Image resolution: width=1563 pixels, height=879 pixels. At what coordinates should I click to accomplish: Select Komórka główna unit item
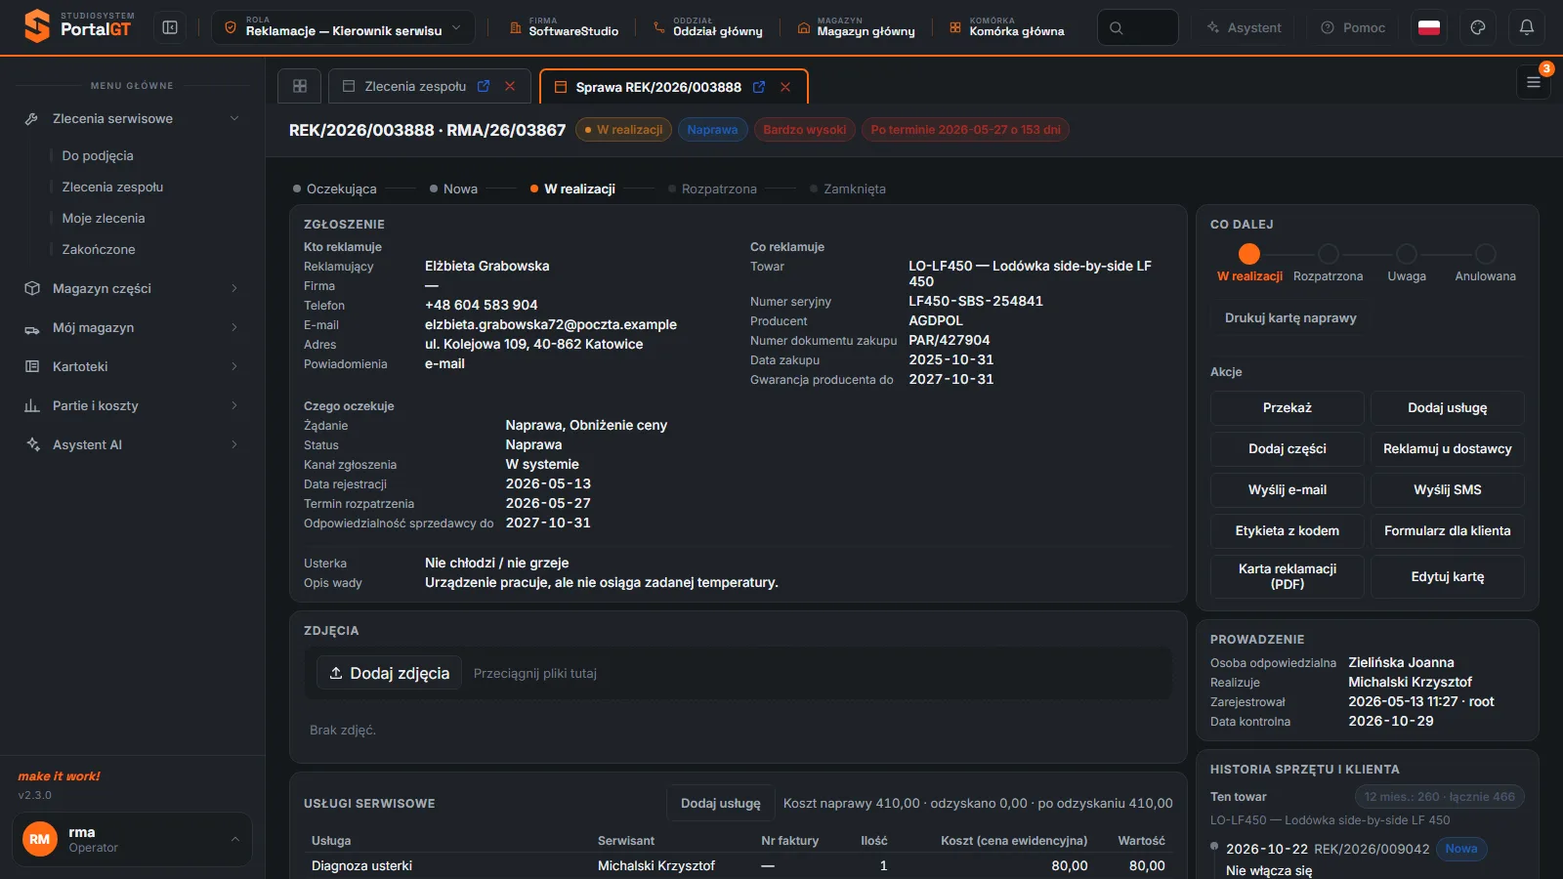pos(1007,27)
